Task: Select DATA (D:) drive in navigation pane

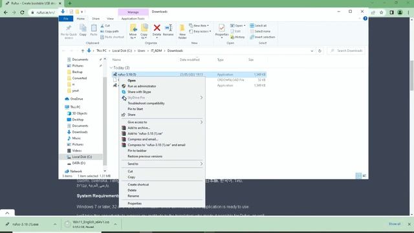Action: click(x=78, y=163)
